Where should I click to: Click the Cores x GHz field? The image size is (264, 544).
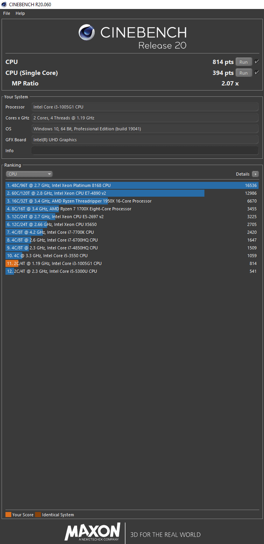[145, 118]
